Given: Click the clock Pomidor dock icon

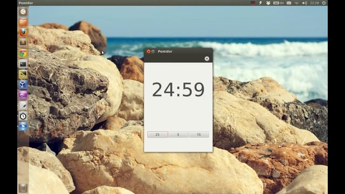Looking at the screenshot, I should click(x=23, y=116).
